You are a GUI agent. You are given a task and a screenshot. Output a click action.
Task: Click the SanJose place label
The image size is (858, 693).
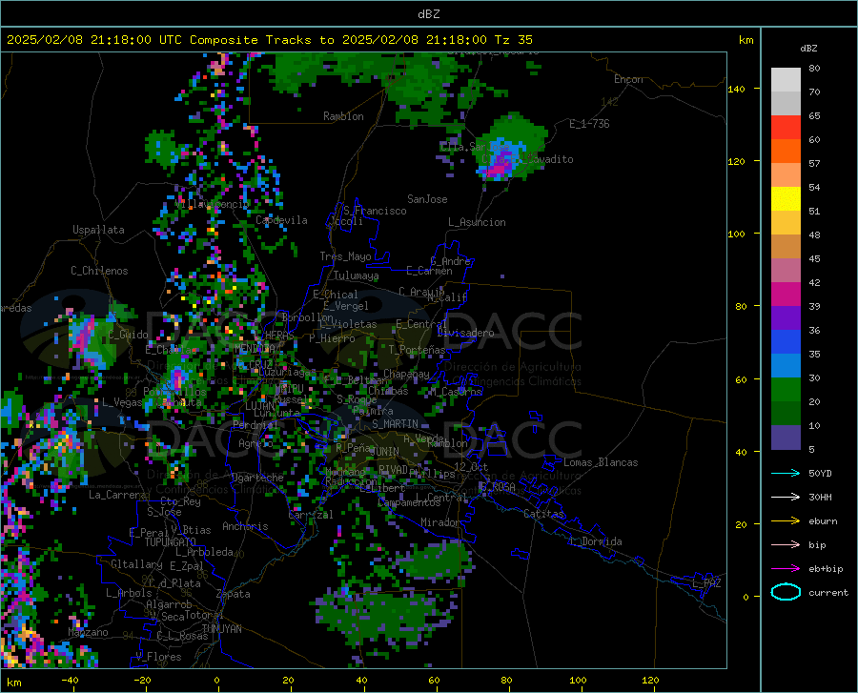[427, 199]
